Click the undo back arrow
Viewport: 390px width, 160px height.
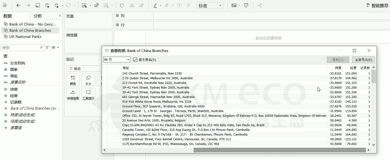tap(18, 5)
